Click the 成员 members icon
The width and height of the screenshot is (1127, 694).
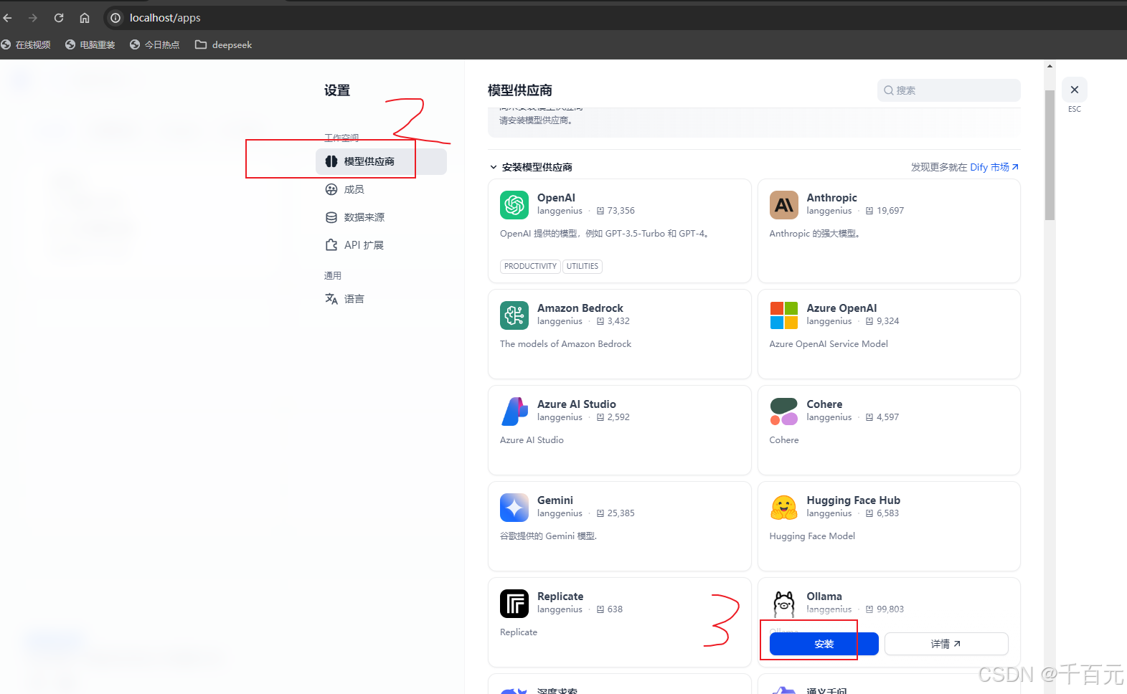pyautogui.click(x=331, y=189)
